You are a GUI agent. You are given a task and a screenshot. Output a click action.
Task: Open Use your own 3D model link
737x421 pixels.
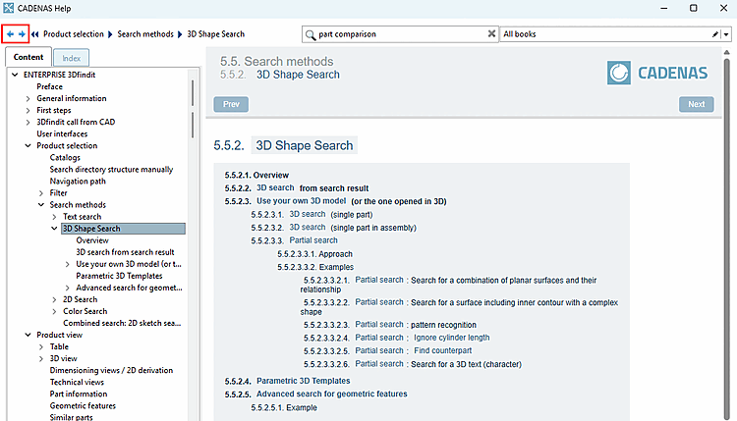pos(302,201)
